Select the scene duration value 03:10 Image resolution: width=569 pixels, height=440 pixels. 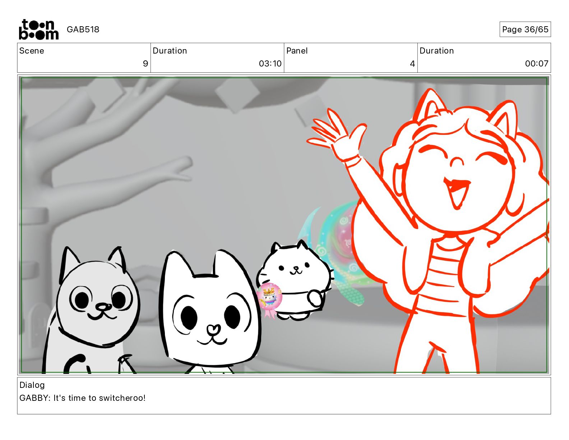(270, 64)
